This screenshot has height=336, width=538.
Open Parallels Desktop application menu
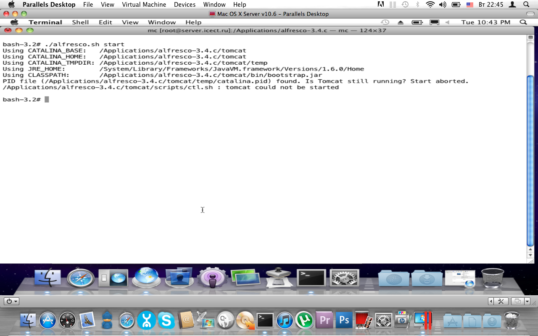tap(49, 5)
